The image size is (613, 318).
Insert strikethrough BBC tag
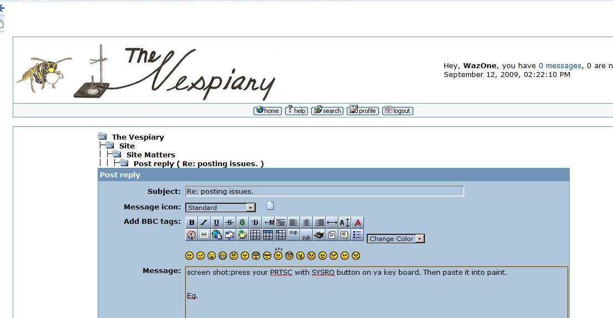coord(229,223)
